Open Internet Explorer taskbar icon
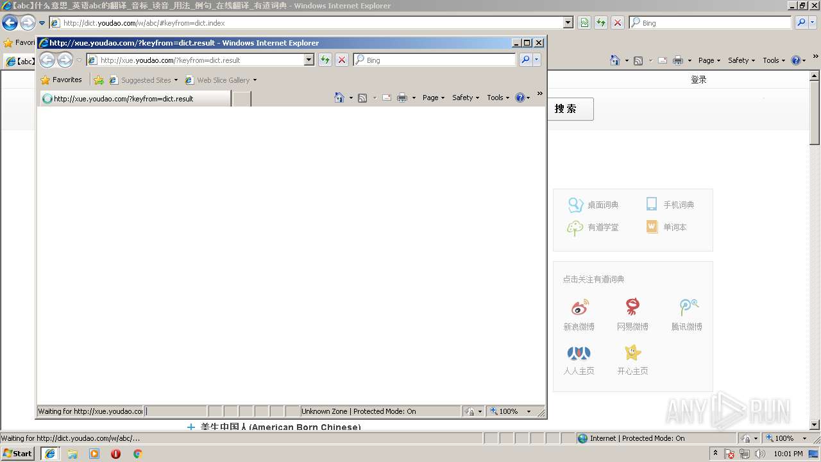821x462 pixels. [x=50, y=454]
